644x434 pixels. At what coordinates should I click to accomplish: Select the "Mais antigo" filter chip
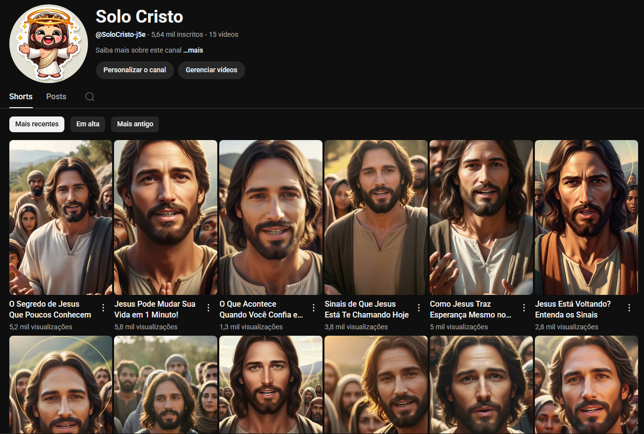(x=135, y=124)
